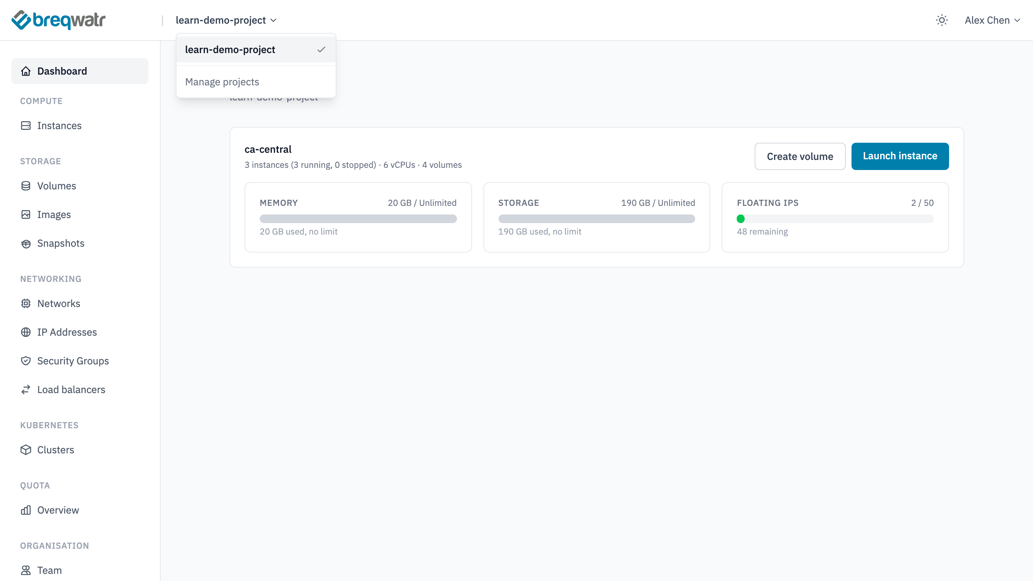Click the '20 GB used, no limit' text

298,232
